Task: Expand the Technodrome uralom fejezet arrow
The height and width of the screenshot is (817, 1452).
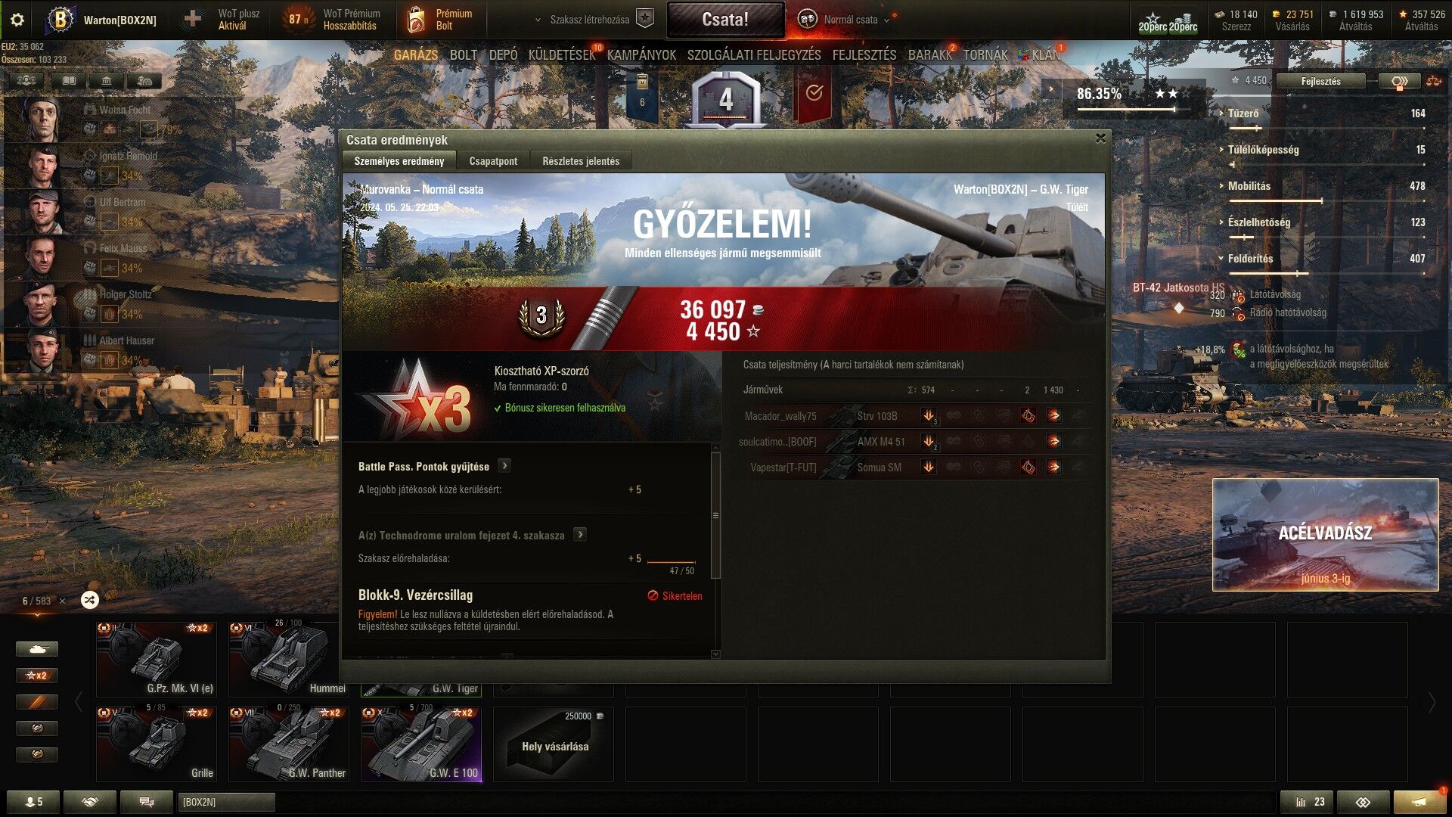Action: pos(580,535)
